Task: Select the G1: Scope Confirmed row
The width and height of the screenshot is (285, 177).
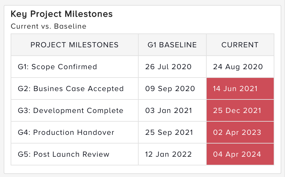Action: [57, 67]
